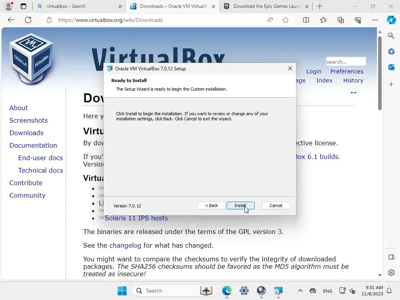
Task: Open Settings gear in taskbar
Action: click(x=244, y=291)
